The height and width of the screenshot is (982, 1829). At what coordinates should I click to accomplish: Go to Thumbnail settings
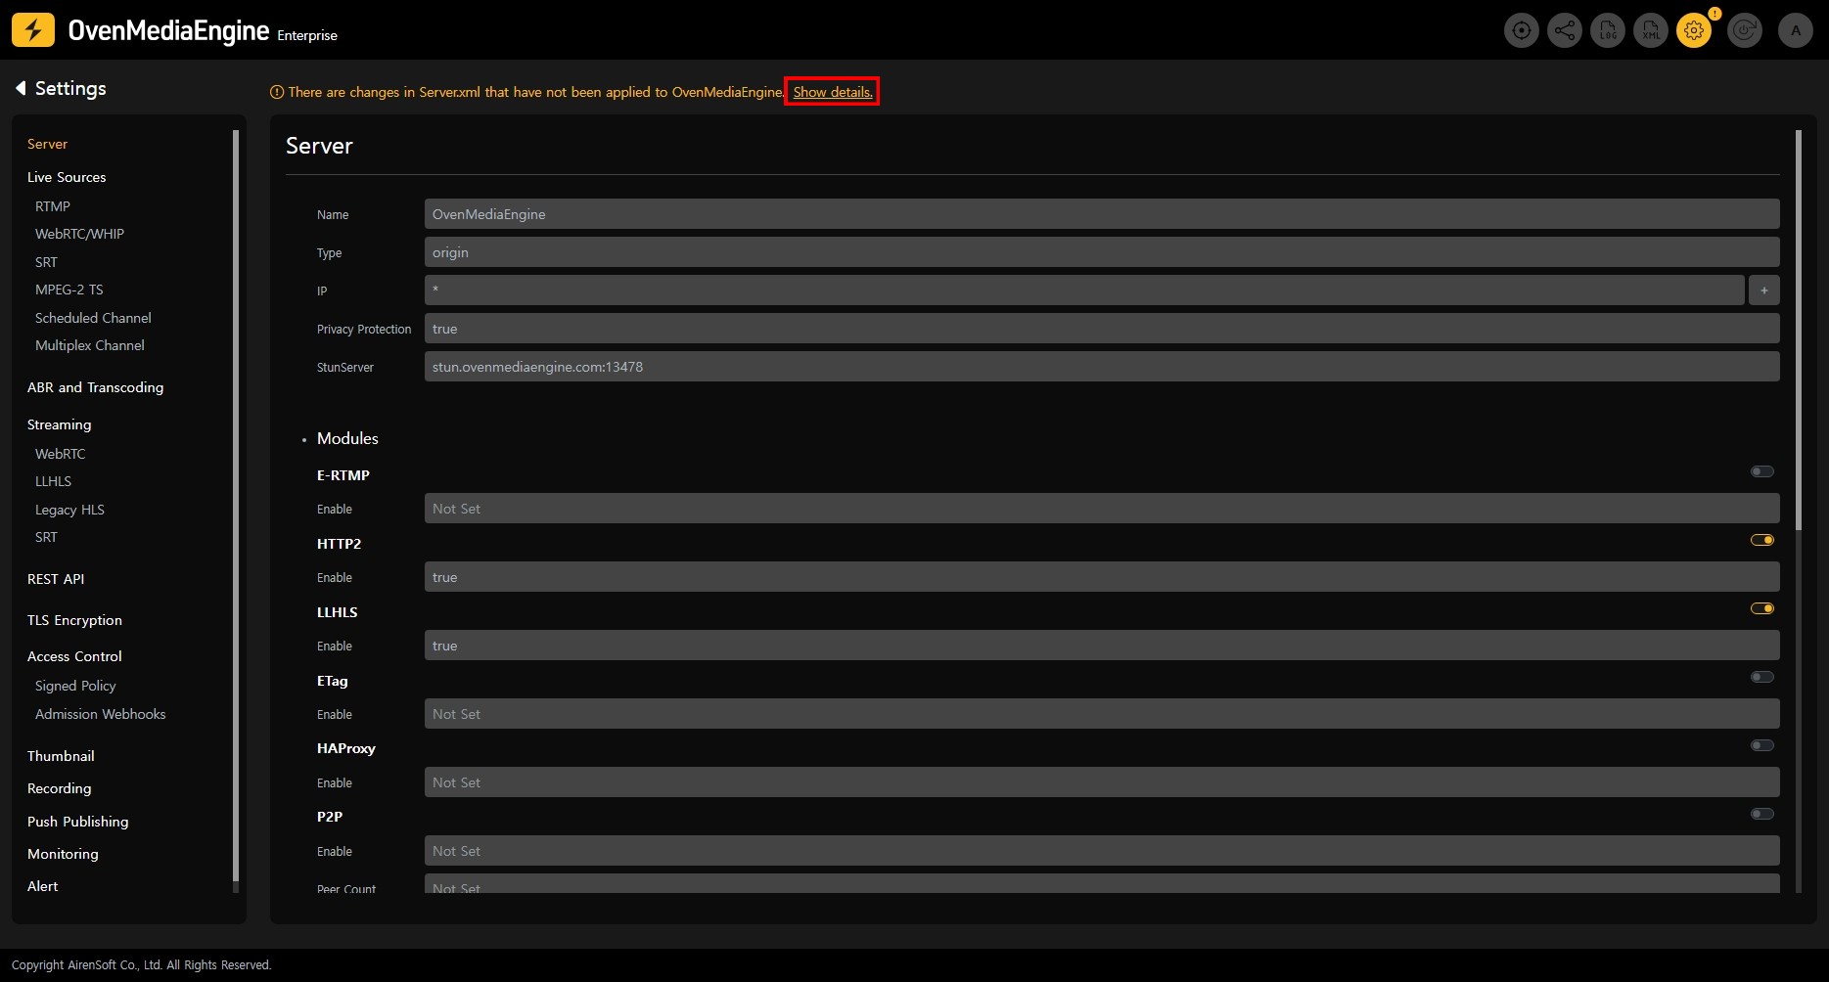(61, 756)
